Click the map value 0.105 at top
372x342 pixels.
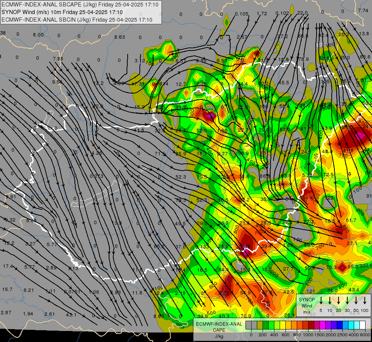[242, 14]
